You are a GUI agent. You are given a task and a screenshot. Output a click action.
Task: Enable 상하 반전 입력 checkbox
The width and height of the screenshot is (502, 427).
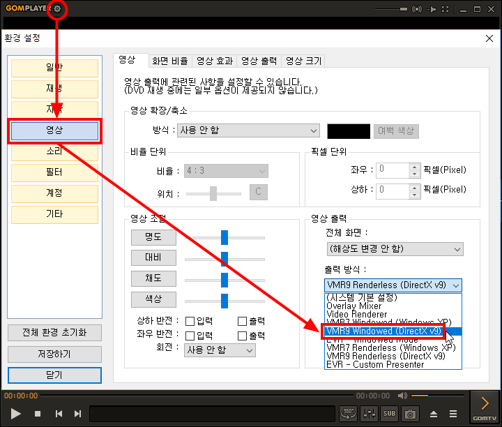point(190,321)
